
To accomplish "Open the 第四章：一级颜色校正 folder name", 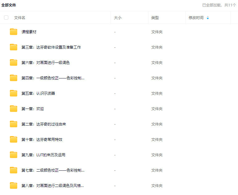I will pyautogui.click(x=53, y=78).
